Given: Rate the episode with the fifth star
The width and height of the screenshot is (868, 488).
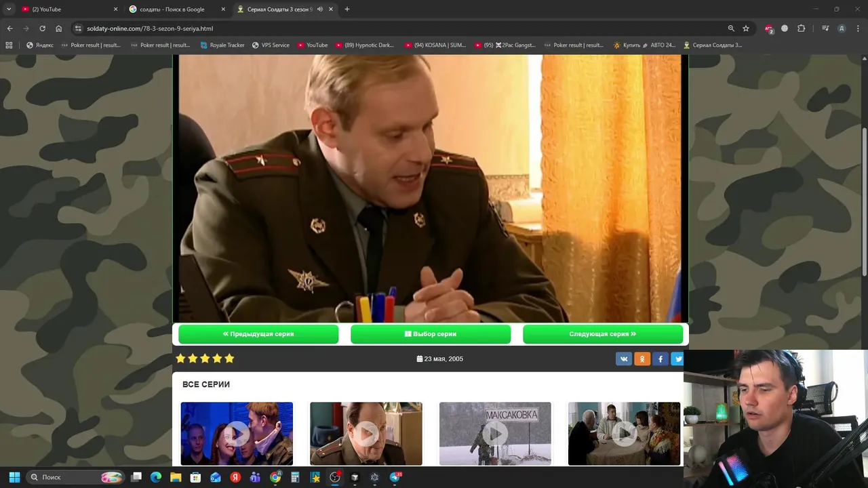Looking at the screenshot, I should coord(229,359).
